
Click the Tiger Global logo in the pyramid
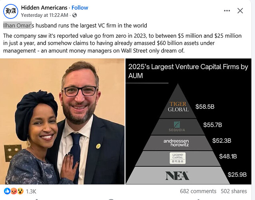pos(178,107)
